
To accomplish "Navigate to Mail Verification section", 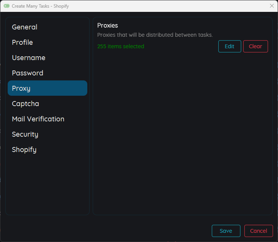I will pyautogui.click(x=38, y=119).
